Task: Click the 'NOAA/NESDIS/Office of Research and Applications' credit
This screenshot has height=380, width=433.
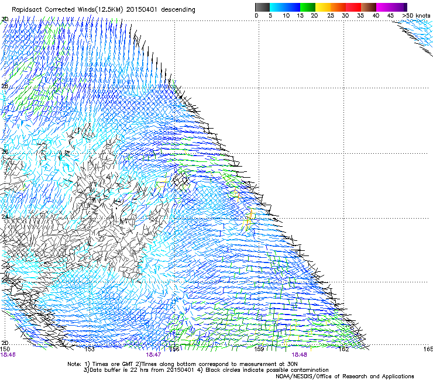Action: tap(345, 376)
